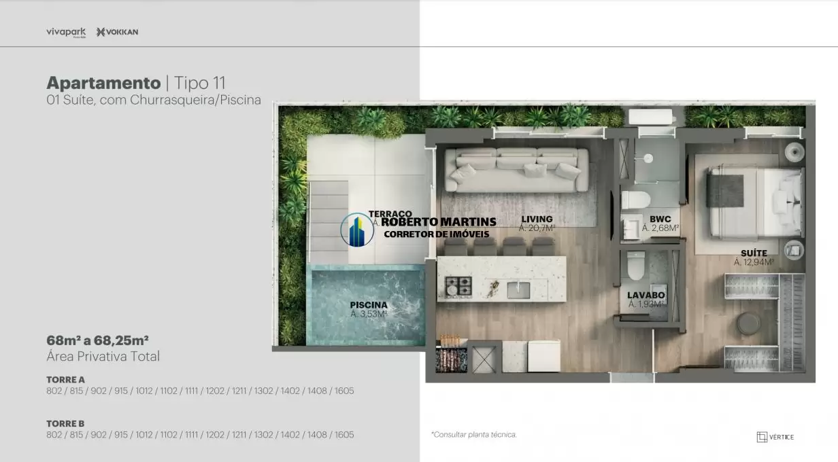Image resolution: width=838 pixels, height=462 pixels.
Task: Select the Living area label
Action: click(537, 219)
